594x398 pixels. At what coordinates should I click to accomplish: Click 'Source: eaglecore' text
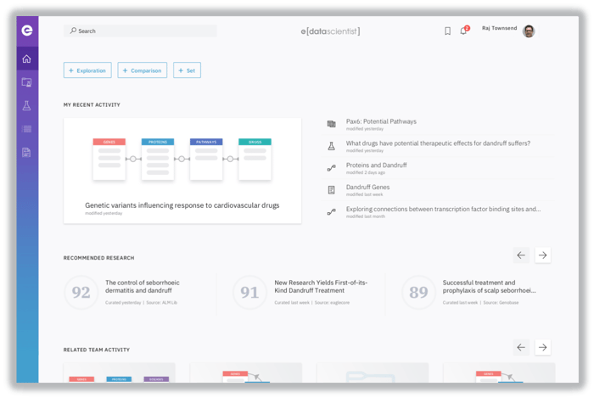point(333,303)
